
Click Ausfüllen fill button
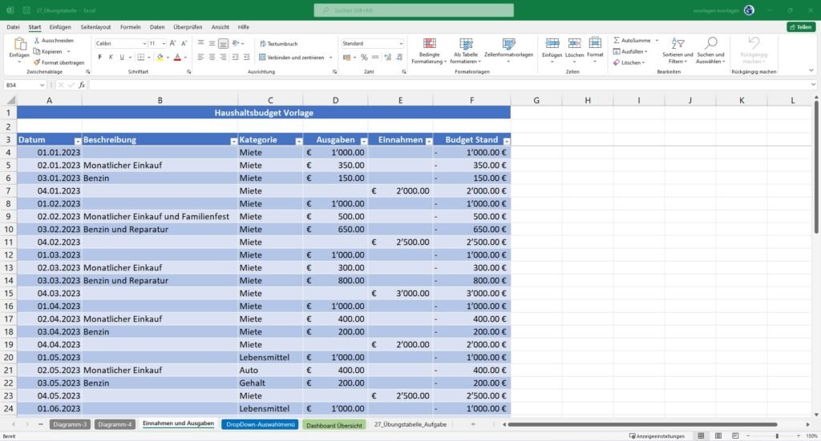coord(630,51)
